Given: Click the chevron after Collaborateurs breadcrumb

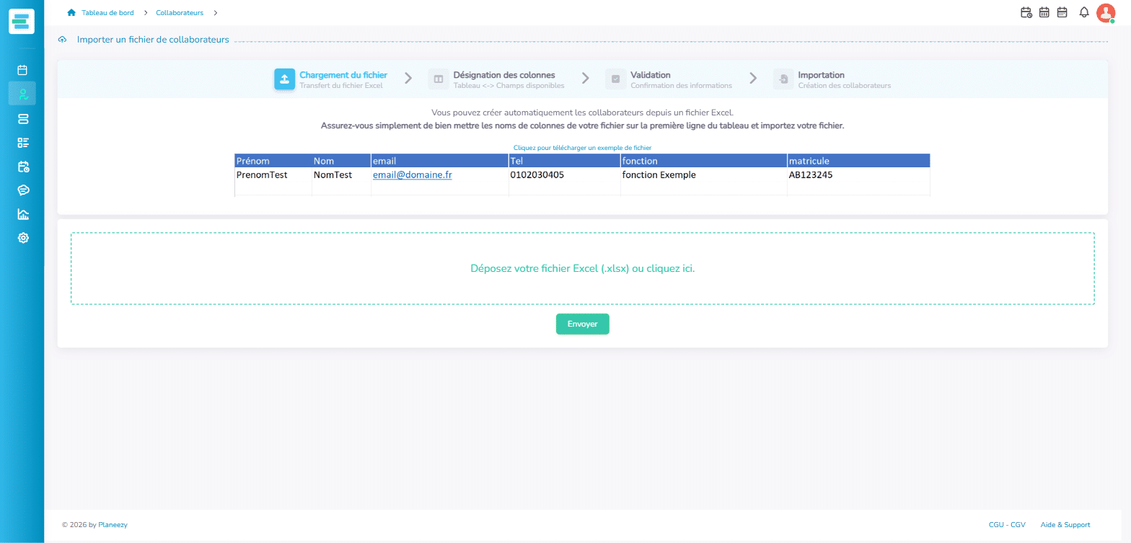Looking at the screenshot, I should tap(216, 12).
